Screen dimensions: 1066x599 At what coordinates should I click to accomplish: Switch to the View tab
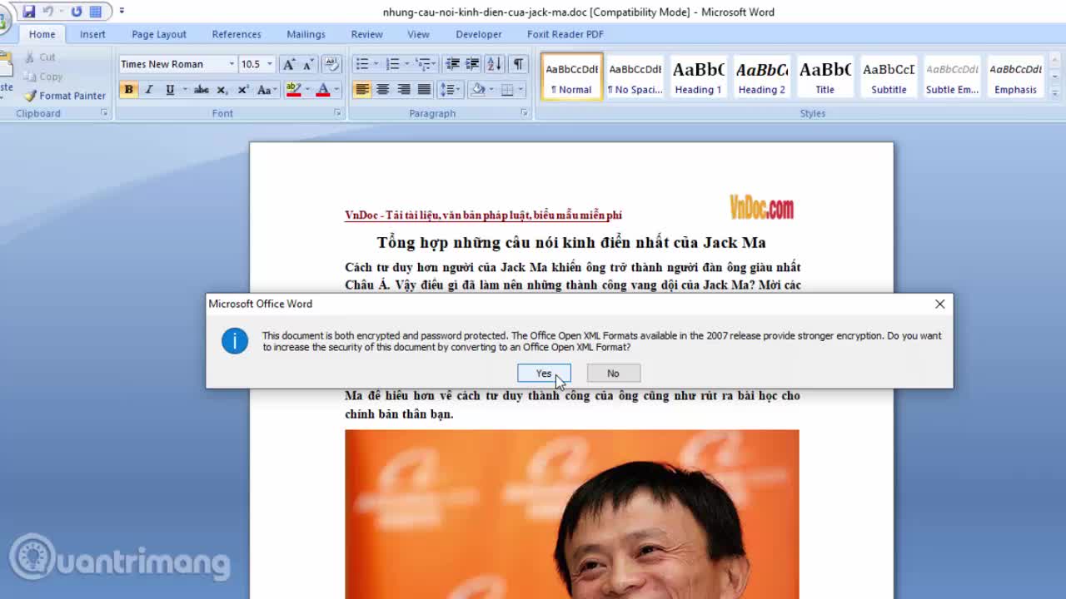click(418, 34)
